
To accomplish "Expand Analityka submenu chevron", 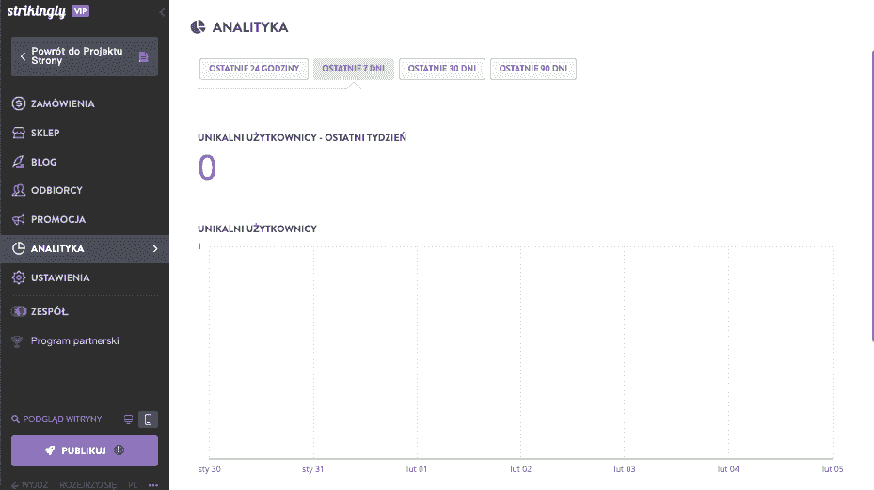I will click(x=155, y=248).
